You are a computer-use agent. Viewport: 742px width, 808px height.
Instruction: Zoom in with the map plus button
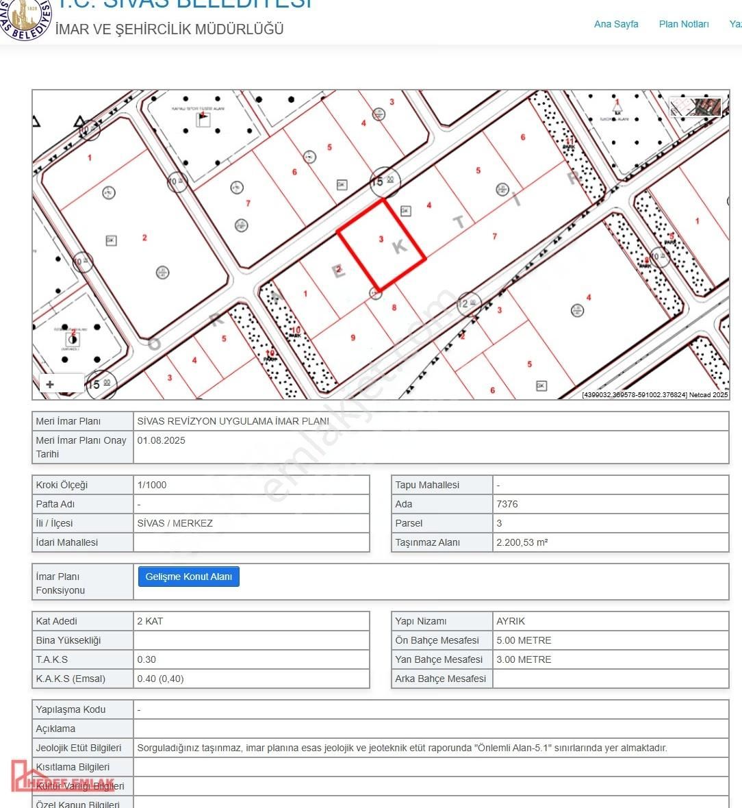coord(50,384)
